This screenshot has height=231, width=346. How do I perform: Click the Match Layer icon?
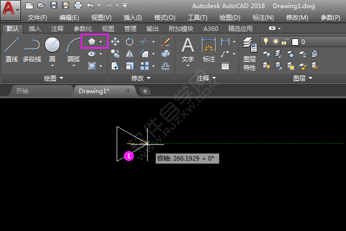tap(315, 66)
